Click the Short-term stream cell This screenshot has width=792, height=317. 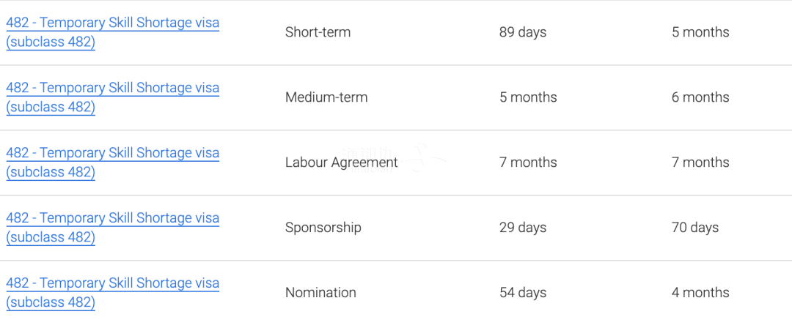[318, 32]
